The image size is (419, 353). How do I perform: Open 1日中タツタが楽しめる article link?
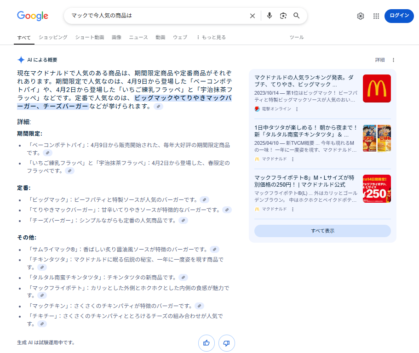306,131
